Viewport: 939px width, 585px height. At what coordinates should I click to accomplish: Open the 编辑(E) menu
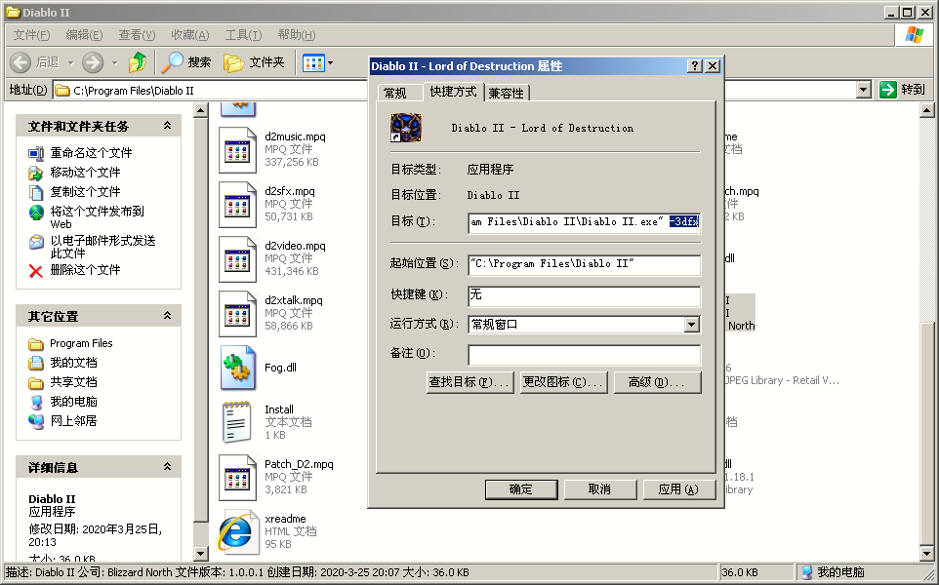point(85,35)
